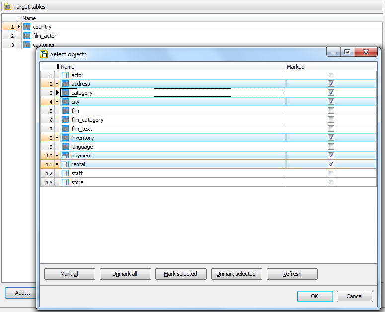Viewport: 385px width, 312px height.
Task: Click the customer table icon in Target tables
Action: click(27, 44)
